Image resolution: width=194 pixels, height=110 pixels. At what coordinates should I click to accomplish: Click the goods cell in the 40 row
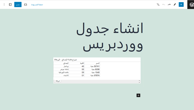(x=61, y=66)
